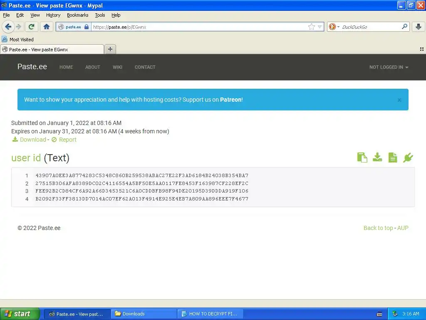The height and width of the screenshot is (320, 426).
Task: Open the Downloads arrow toolbar button
Action: 419,27
